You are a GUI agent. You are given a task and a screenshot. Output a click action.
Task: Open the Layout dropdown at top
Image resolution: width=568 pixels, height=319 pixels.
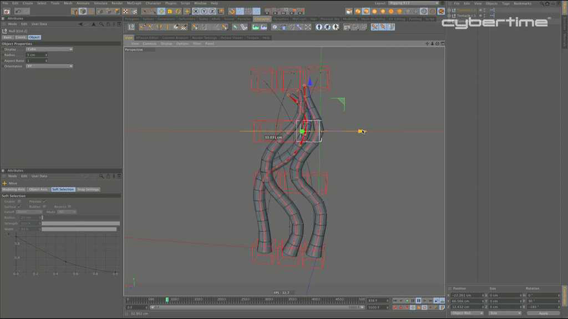[410, 3]
